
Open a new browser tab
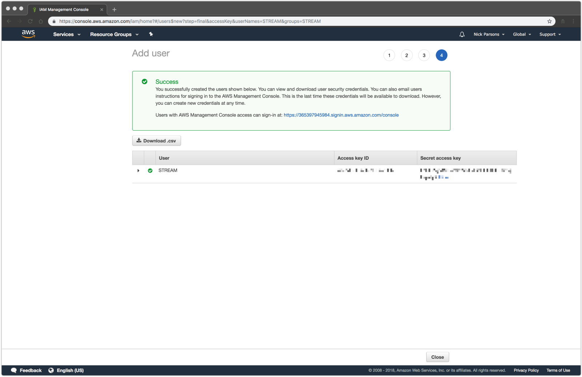click(114, 9)
